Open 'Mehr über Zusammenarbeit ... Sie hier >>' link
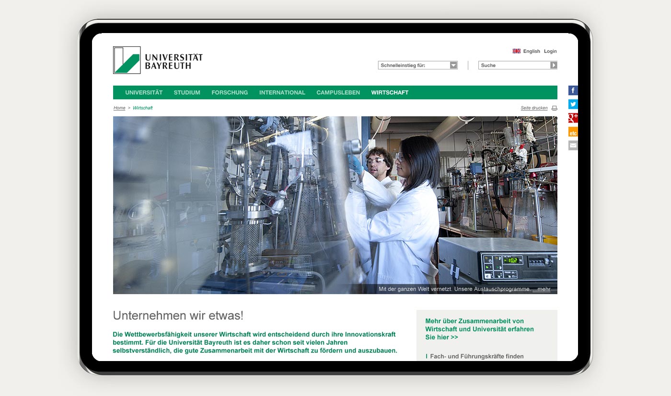 pyautogui.click(x=479, y=329)
